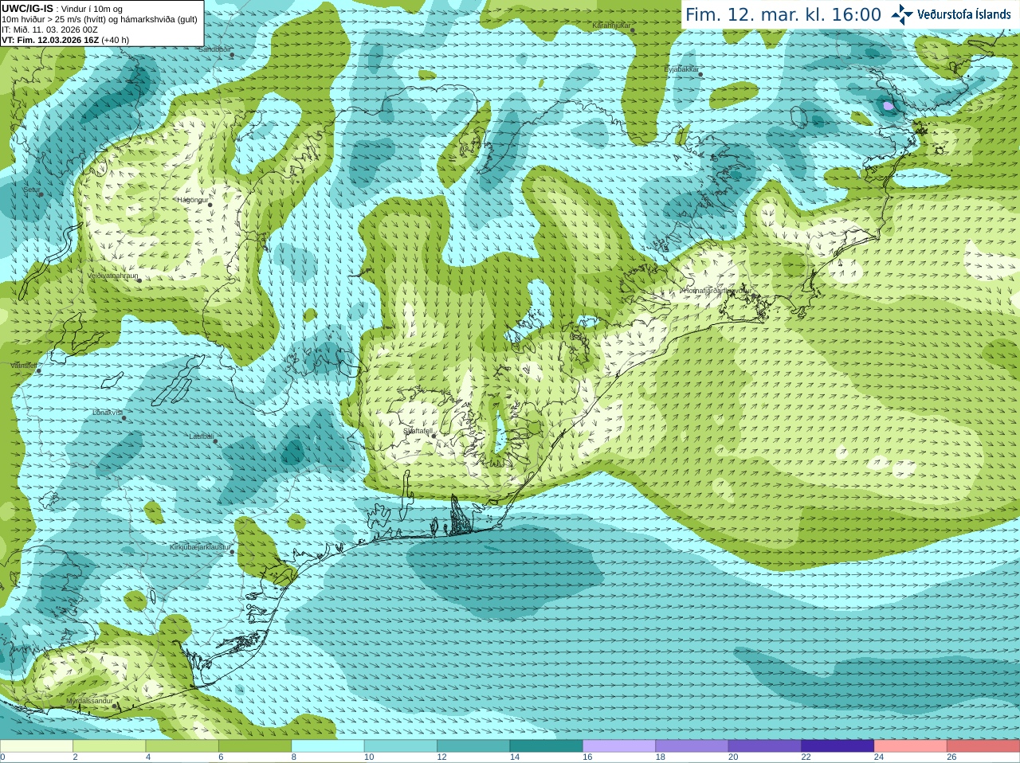The width and height of the screenshot is (1020, 763).
Task: Select the 4–6 m/s legend color
Action: click(182, 746)
